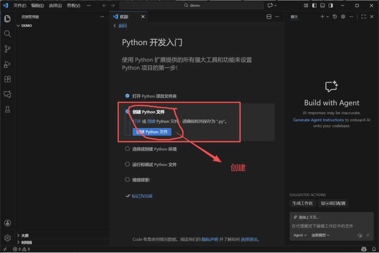This screenshot has height=253, width=379.
Task: Click the chat send icon beside the plus
Action: tap(360, 235)
